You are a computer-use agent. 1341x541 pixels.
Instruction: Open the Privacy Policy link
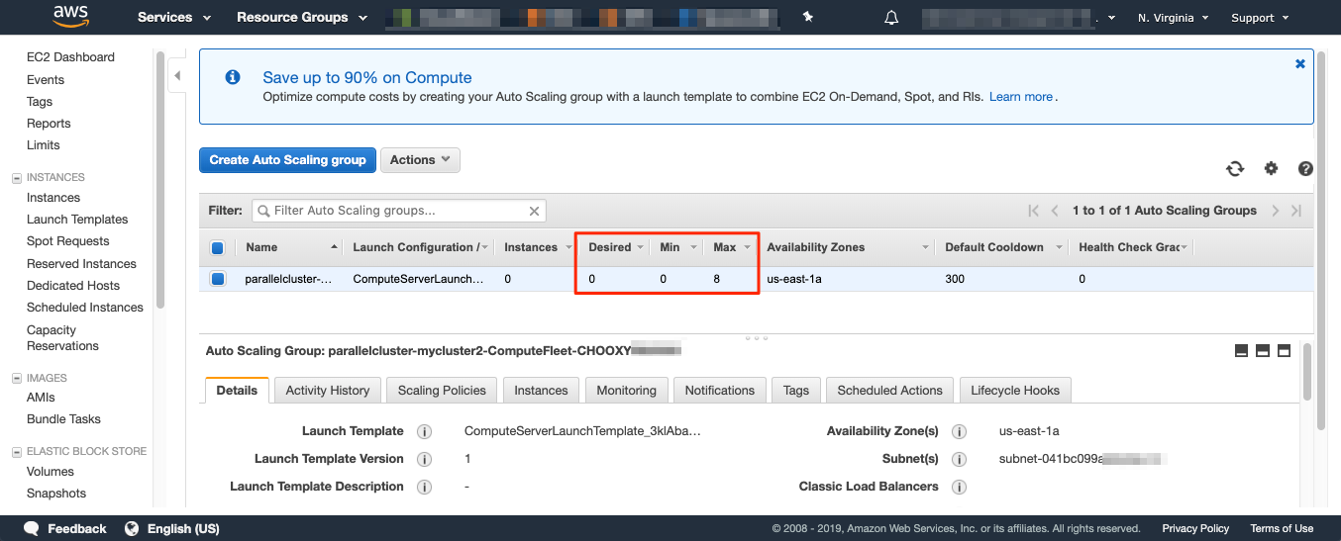pyautogui.click(x=1195, y=528)
